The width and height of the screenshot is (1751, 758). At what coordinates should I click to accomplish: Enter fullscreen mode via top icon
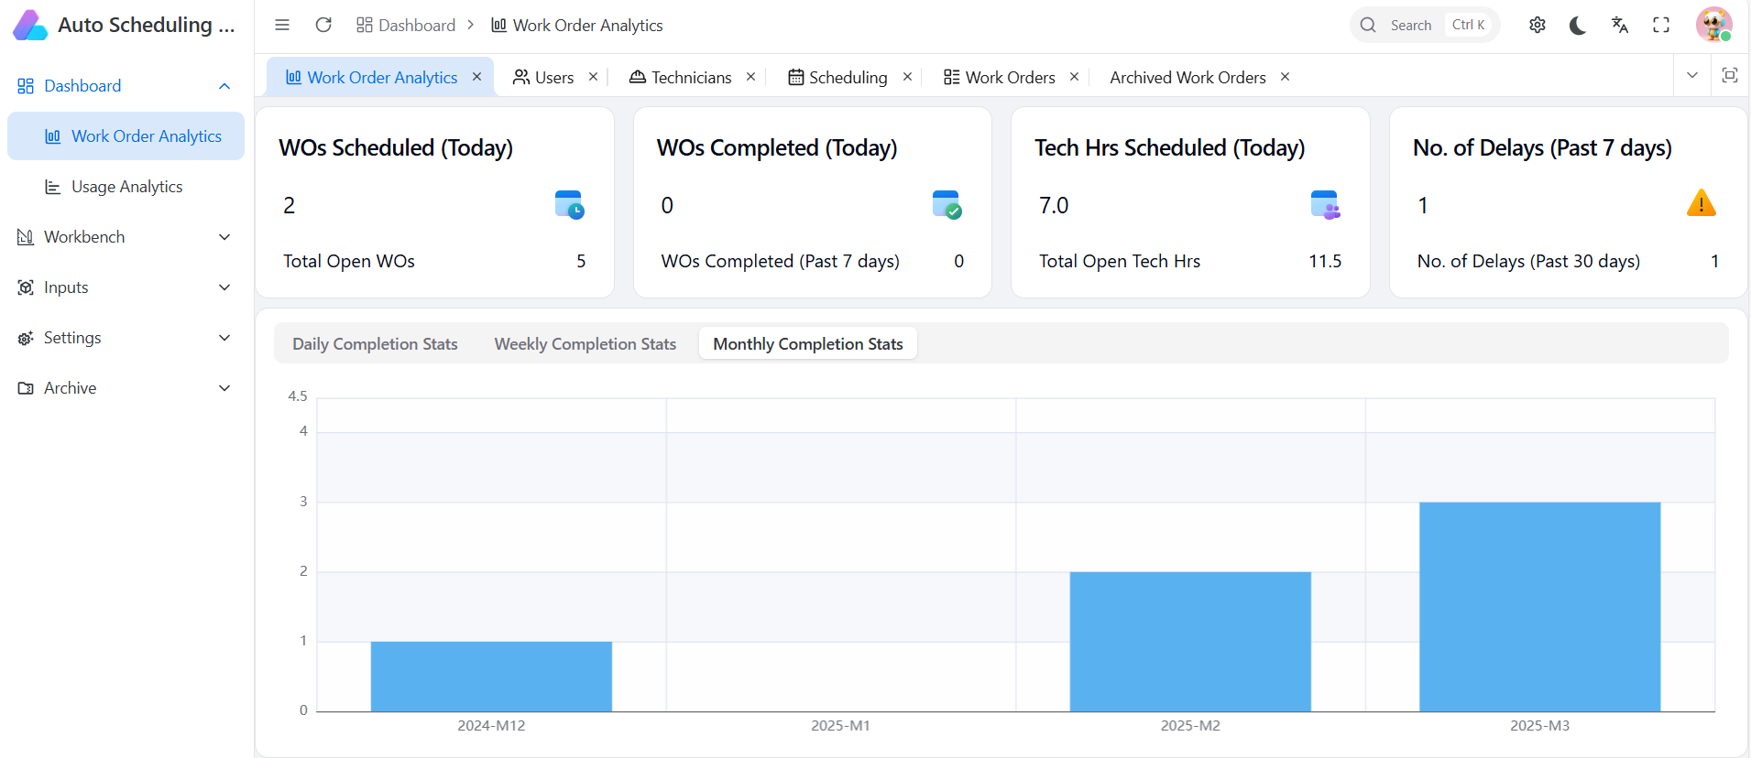click(1661, 25)
